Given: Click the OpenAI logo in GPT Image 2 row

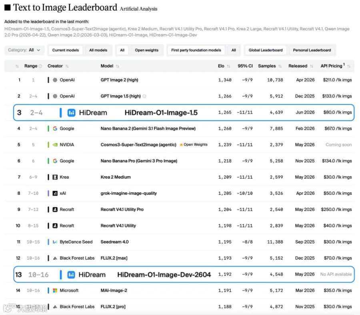Looking at the screenshot, I should 55,80.
